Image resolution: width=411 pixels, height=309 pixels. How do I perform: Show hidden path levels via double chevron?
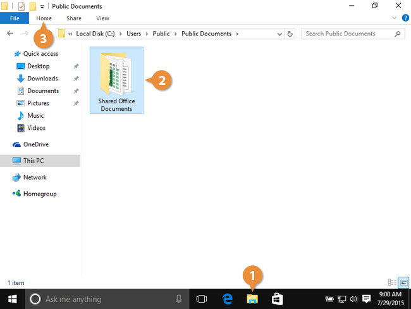click(70, 34)
